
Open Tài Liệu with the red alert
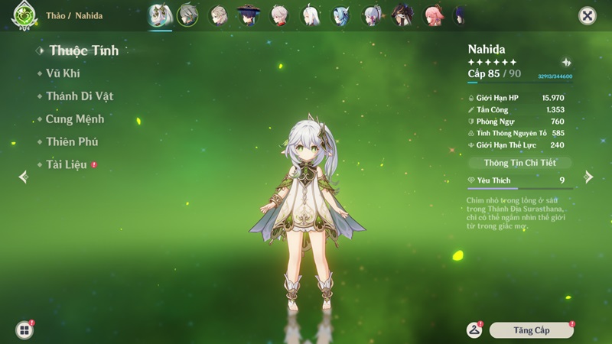67,165
